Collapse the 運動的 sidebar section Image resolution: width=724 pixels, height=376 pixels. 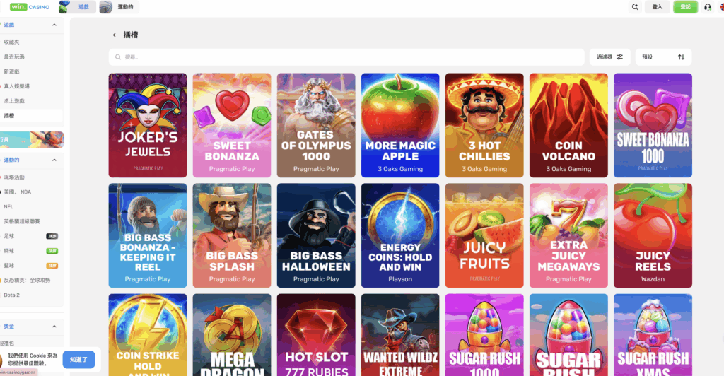(x=54, y=160)
